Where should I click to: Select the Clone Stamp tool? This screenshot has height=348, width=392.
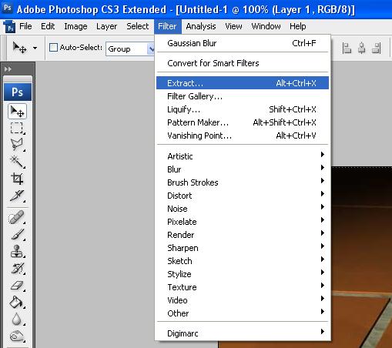pos(17,251)
